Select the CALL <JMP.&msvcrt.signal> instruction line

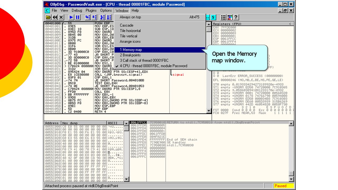[119, 75]
